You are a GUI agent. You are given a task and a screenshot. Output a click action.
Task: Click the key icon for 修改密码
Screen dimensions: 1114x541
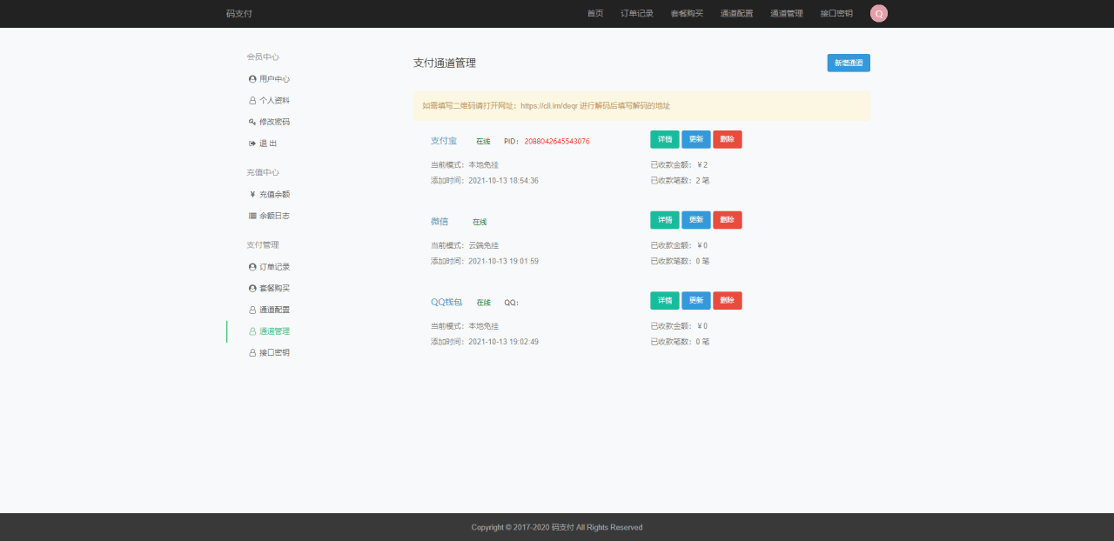pyautogui.click(x=252, y=122)
